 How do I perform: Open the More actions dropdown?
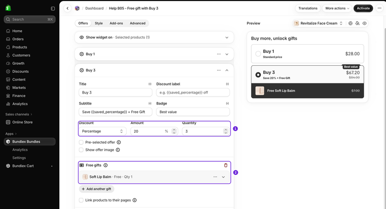click(x=337, y=9)
